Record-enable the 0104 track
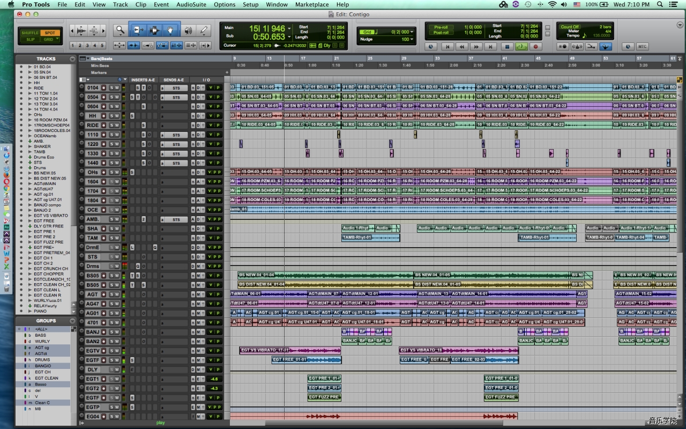The image size is (686, 429). (x=104, y=88)
